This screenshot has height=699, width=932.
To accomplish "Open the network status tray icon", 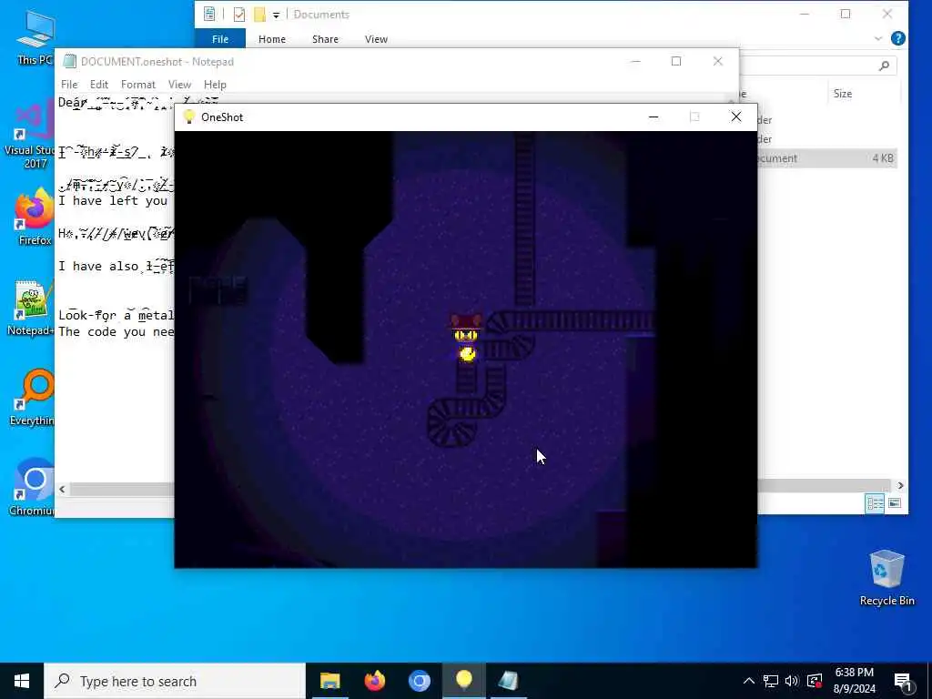I will tap(770, 681).
